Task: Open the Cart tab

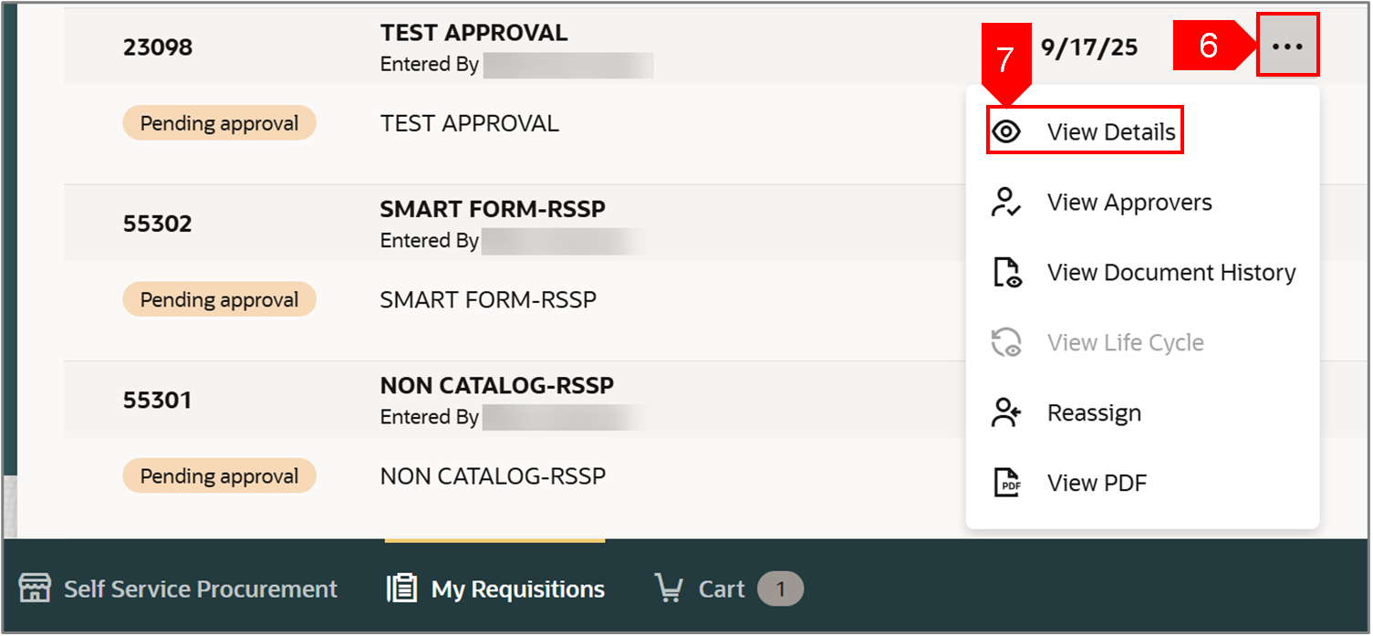Action: click(722, 589)
